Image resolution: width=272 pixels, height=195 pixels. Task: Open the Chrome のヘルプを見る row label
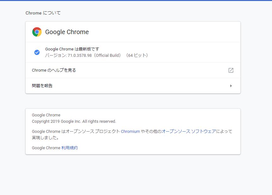54,70
